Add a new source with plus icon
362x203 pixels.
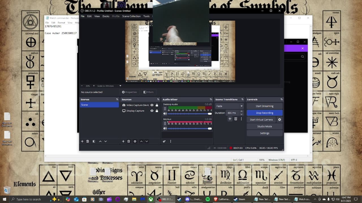pyautogui.click(x=123, y=141)
